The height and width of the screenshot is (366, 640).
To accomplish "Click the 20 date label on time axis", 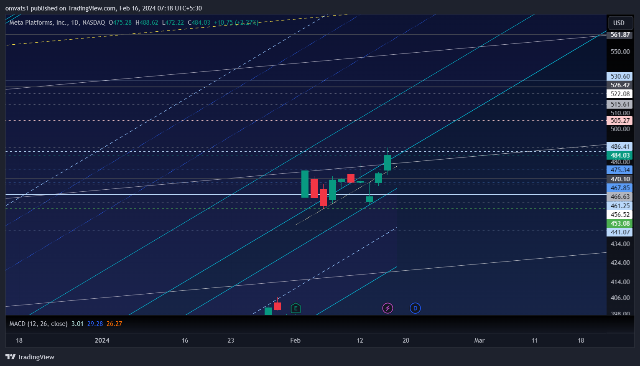I will pos(406,341).
